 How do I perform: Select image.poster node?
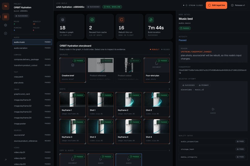click(x=32, y=124)
